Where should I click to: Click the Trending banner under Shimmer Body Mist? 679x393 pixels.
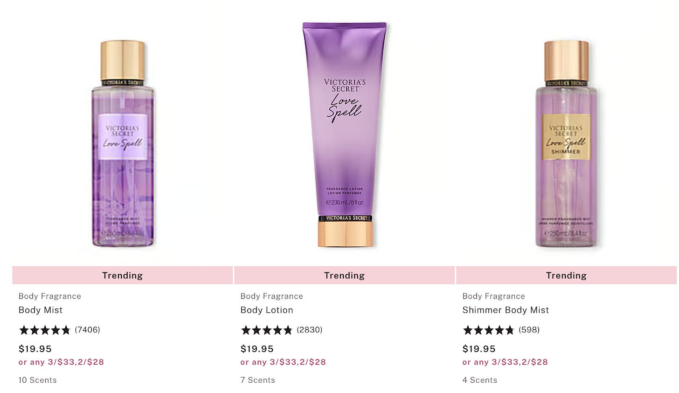[x=566, y=275]
